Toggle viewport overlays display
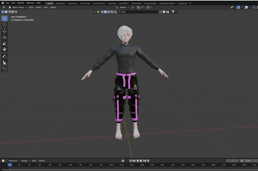 (x=246, y=8)
